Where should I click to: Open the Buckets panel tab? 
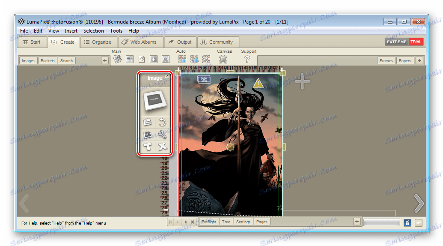coord(48,60)
